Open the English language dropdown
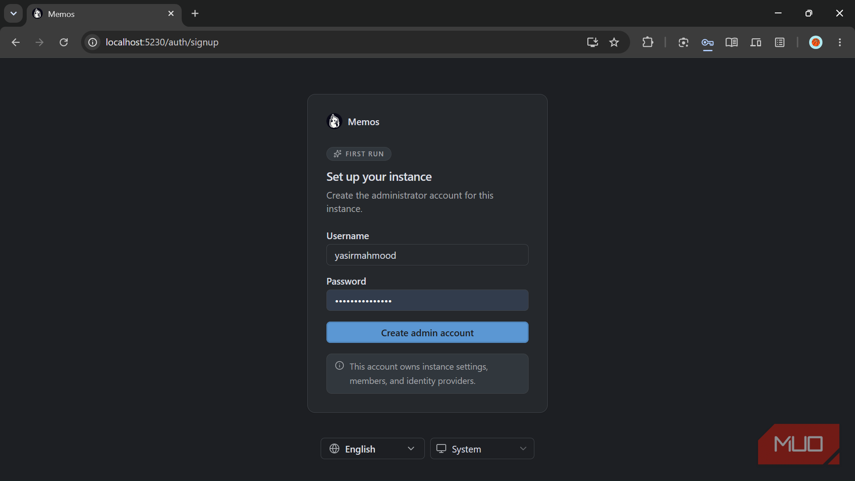Screen dimensions: 855x481 (372, 448)
